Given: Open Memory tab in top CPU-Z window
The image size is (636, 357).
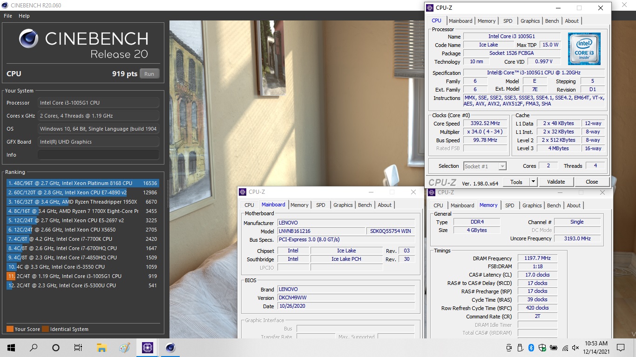Looking at the screenshot, I should point(487,21).
